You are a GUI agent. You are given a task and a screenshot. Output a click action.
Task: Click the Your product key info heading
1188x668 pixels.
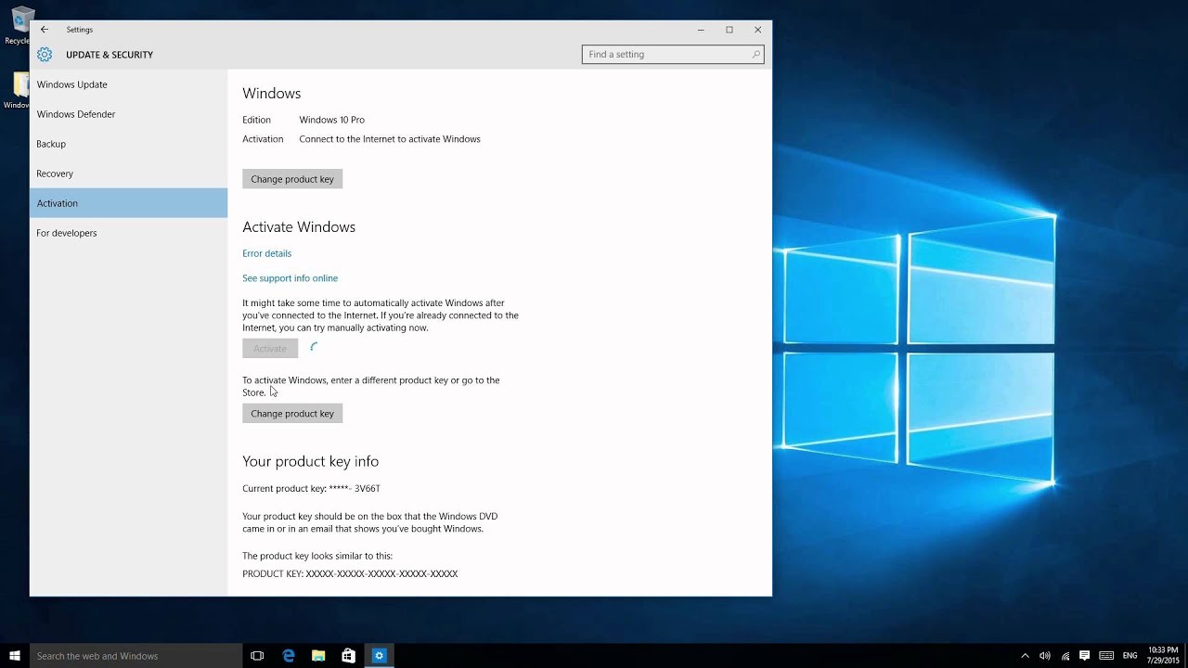point(310,461)
